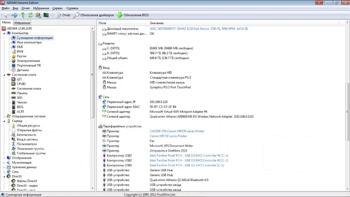Select DMI tree item

(20, 47)
